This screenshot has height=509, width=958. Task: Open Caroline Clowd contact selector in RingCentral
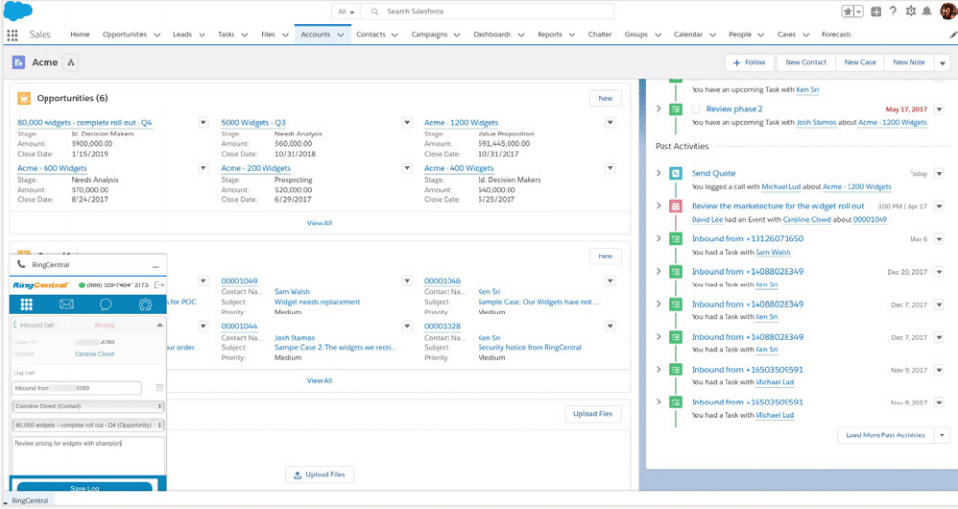[87, 406]
